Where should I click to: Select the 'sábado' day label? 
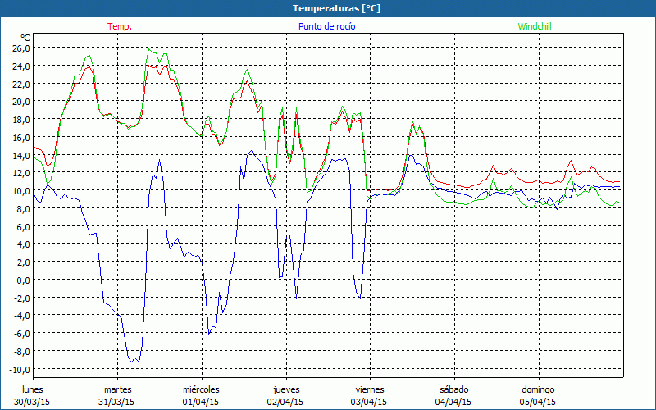453,389
